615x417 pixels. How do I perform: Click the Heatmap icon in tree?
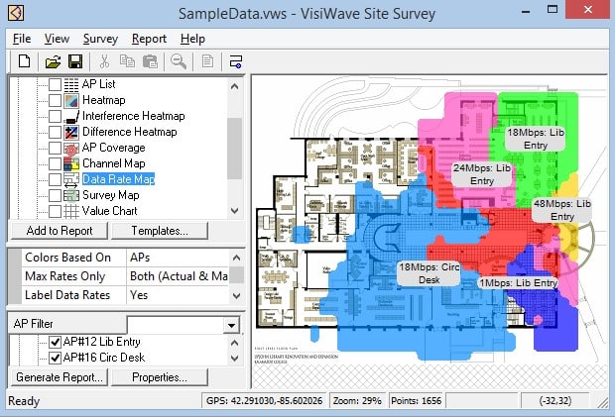tap(71, 100)
